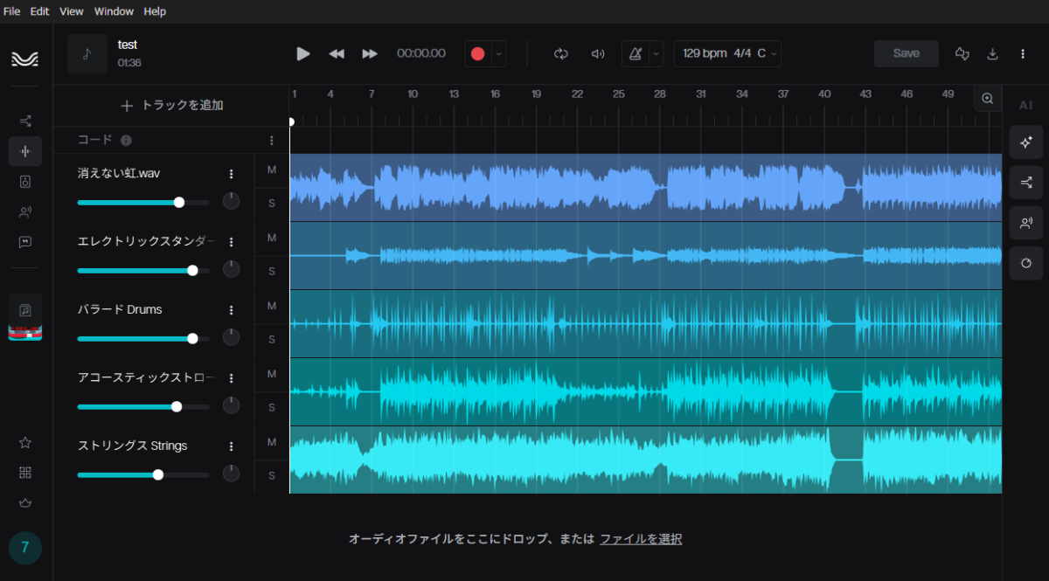Click the バラード Drums volume slider handle

[192, 339]
